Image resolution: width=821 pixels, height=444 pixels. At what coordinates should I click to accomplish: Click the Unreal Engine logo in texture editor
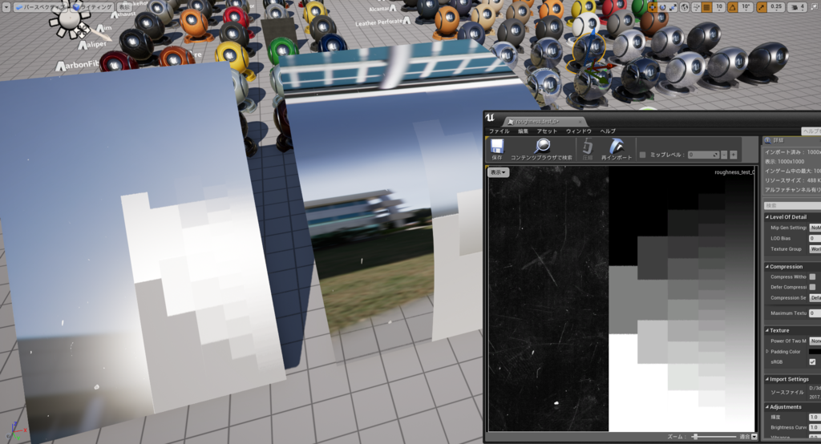pos(490,118)
